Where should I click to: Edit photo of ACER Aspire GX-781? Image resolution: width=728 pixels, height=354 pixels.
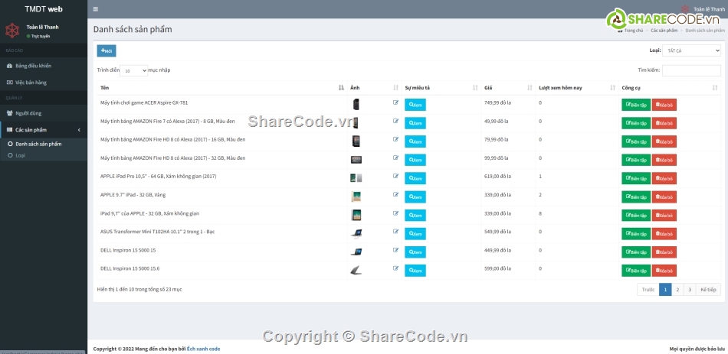click(395, 102)
